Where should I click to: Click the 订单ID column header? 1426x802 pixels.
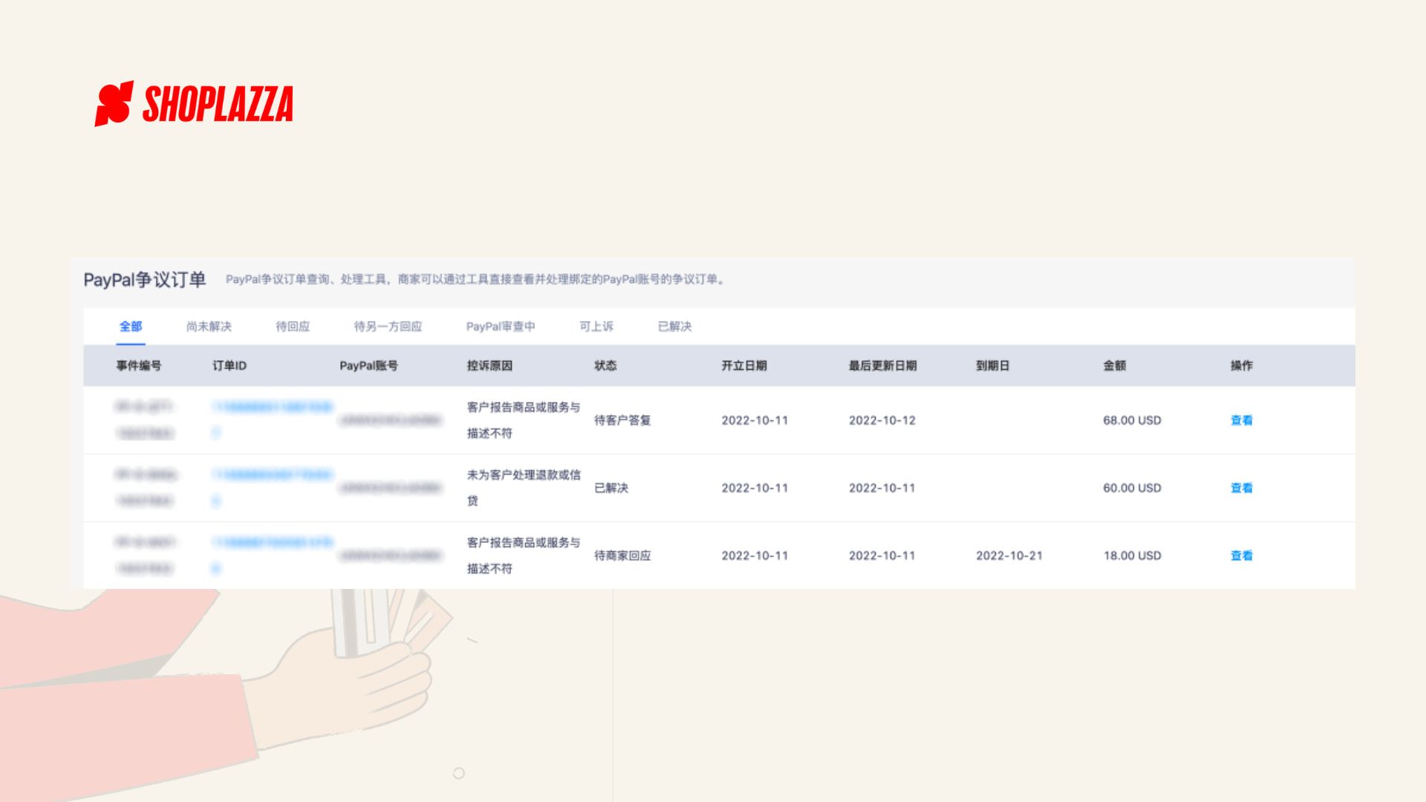coord(229,365)
